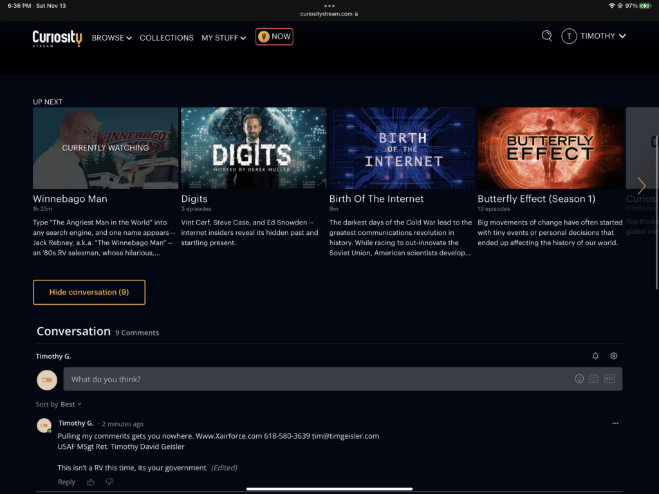Click Hide conversation (9) button
659x494 pixels.
(x=89, y=292)
